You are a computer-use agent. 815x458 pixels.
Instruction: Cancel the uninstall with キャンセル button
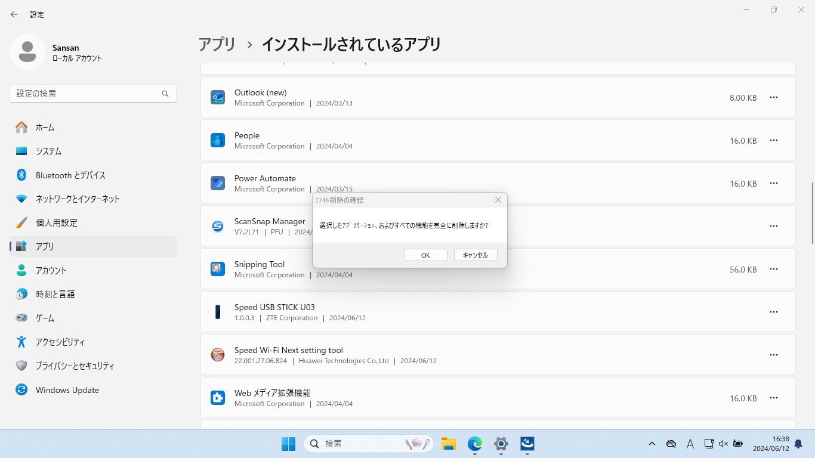[476, 255]
